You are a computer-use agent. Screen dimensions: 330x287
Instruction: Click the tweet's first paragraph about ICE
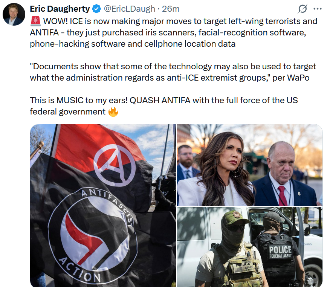pyautogui.click(x=173, y=33)
